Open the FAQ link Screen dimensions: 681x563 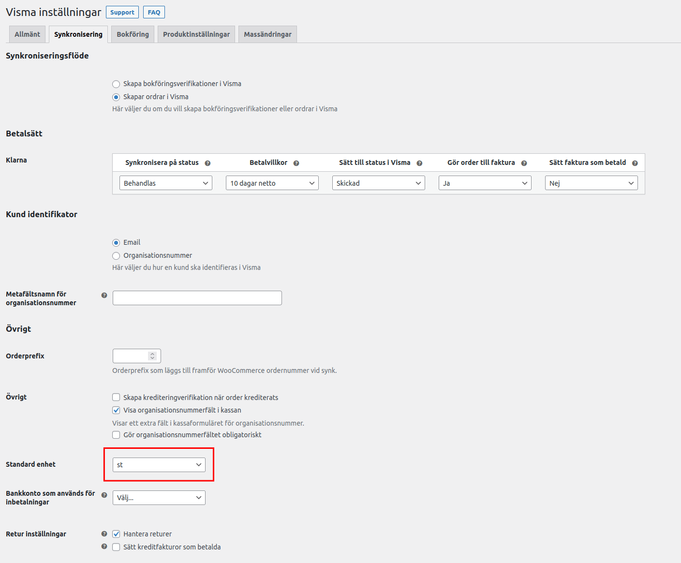[154, 12]
